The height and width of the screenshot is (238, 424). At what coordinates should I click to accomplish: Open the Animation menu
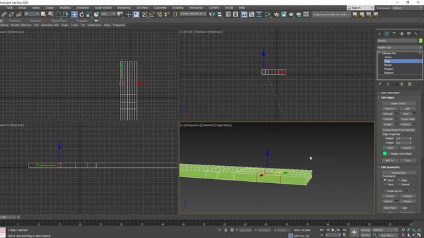click(83, 8)
